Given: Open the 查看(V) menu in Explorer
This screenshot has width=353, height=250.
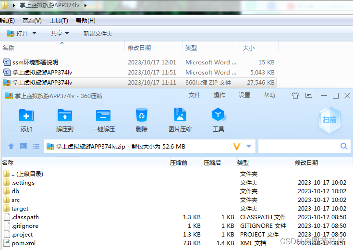Looking at the screenshot, I should click(32, 21).
